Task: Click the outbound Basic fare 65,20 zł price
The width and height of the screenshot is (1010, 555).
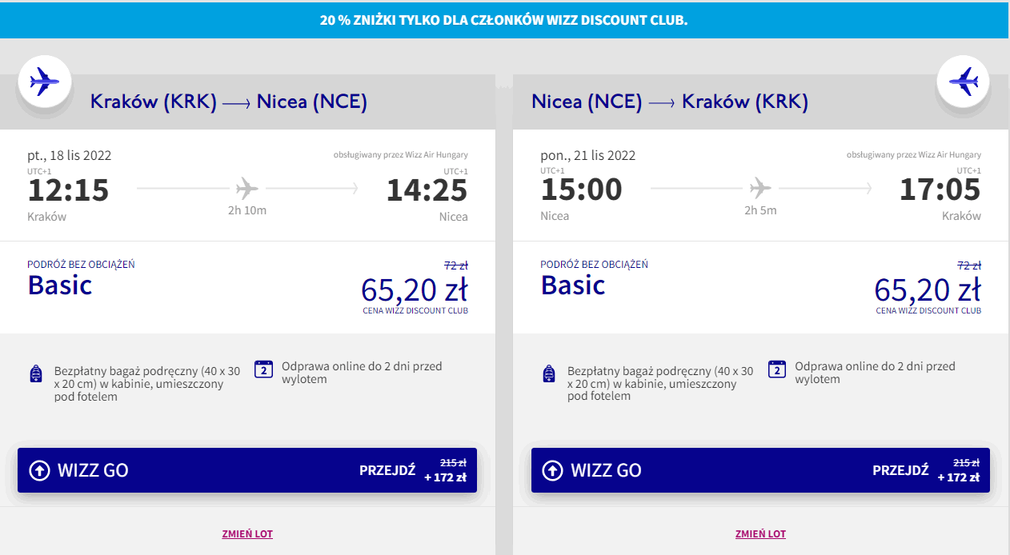Action: pos(415,289)
